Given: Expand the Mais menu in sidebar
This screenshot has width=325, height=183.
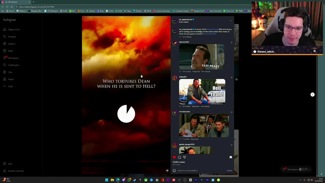Looking at the screenshot, I should (x=8, y=164).
